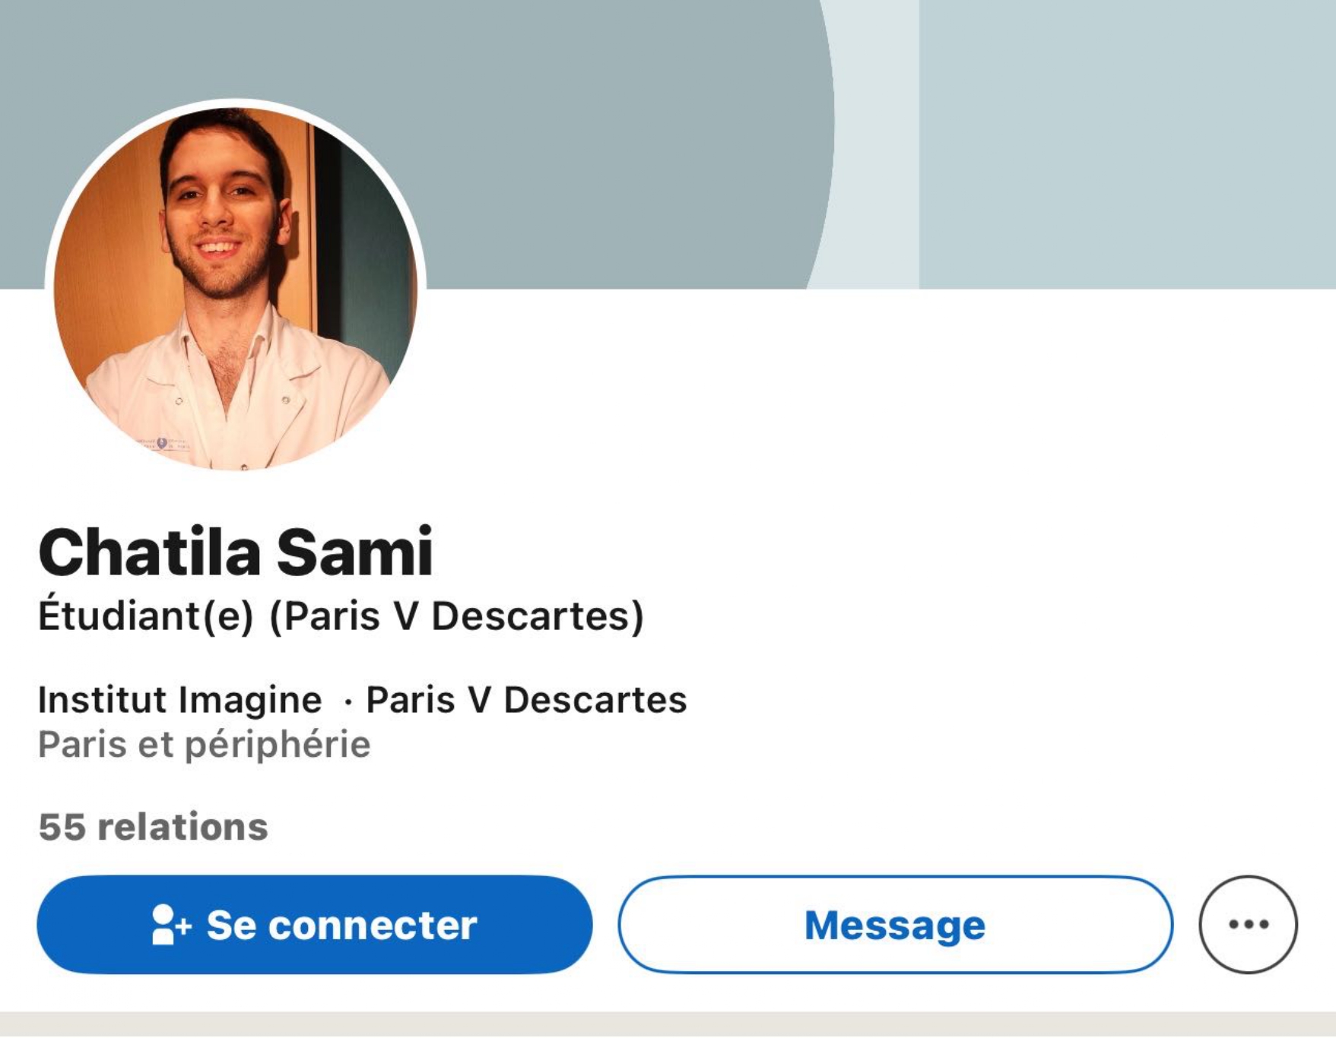This screenshot has width=1336, height=1038.
Task: Click the gray divider bar below buttons
Action: click(x=668, y=1024)
